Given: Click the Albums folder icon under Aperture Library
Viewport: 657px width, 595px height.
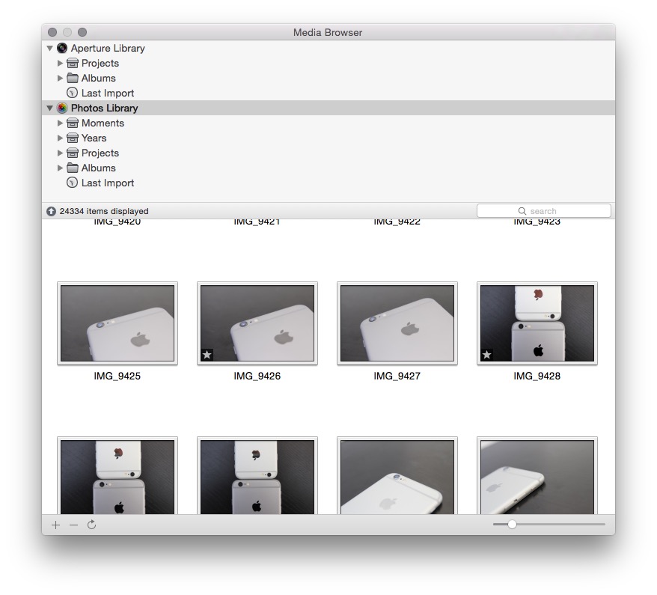Looking at the screenshot, I should click(73, 78).
